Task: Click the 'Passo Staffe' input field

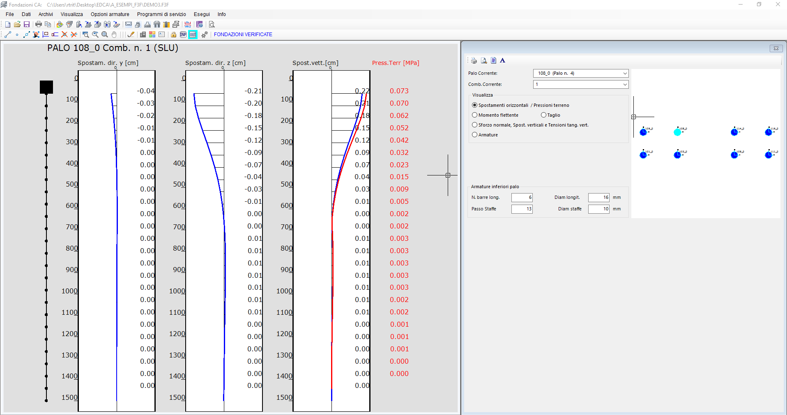Action: pyautogui.click(x=522, y=209)
